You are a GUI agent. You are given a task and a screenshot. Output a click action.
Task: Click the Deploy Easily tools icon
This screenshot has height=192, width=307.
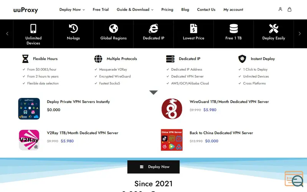(x=274, y=28)
